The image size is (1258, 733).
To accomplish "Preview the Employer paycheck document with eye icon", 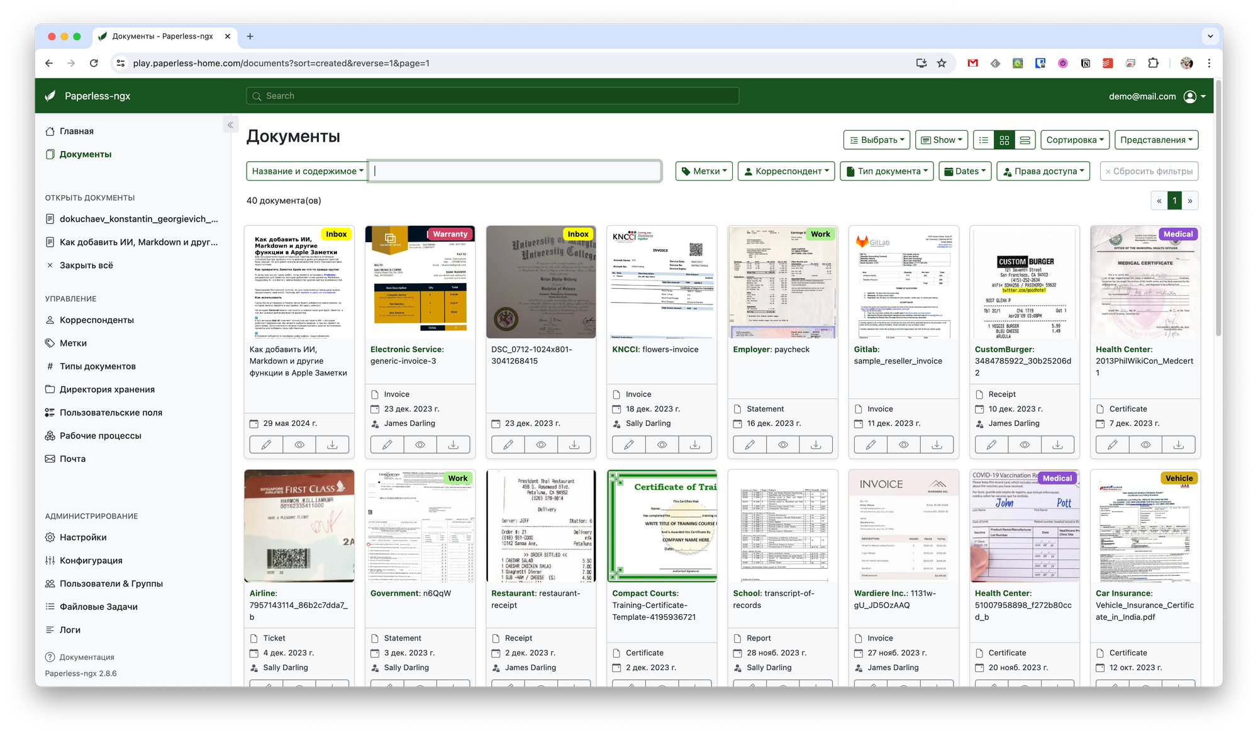I will pyautogui.click(x=782, y=445).
